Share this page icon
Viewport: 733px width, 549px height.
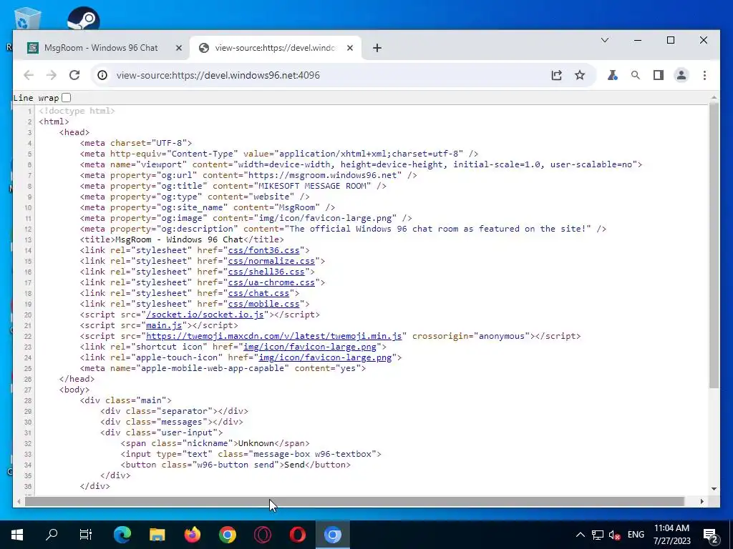(x=556, y=75)
